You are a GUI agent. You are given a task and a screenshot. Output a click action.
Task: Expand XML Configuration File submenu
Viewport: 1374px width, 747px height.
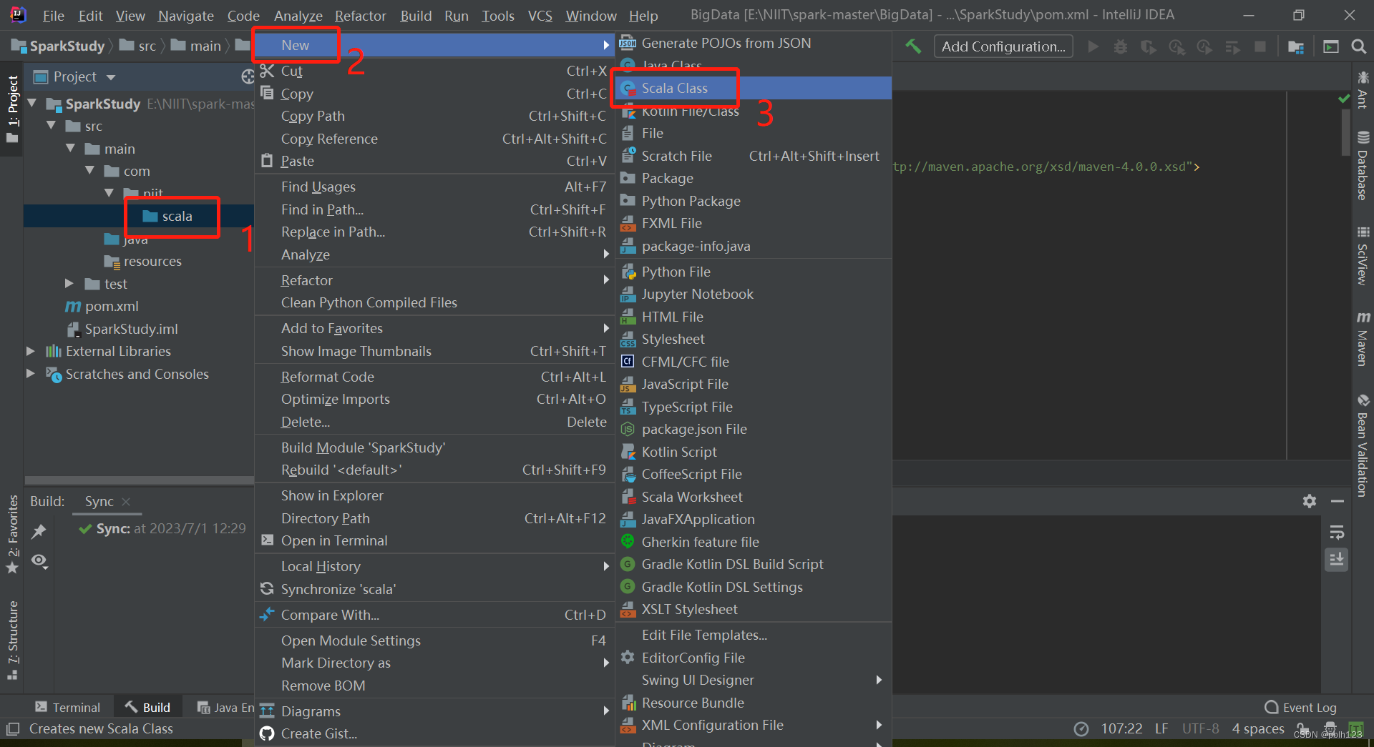pos(753,725)
